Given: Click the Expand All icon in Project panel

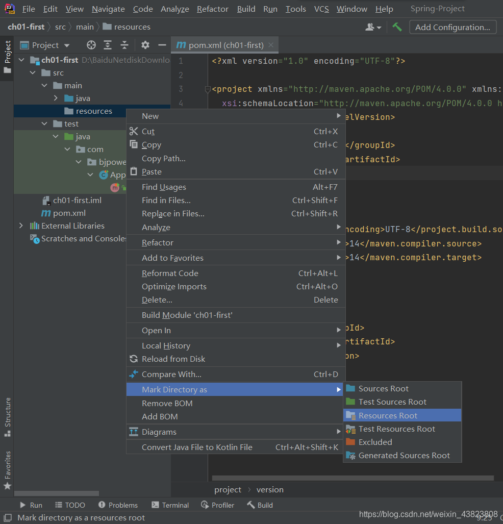Looking at the screenshot, I should tap(108, 45).
